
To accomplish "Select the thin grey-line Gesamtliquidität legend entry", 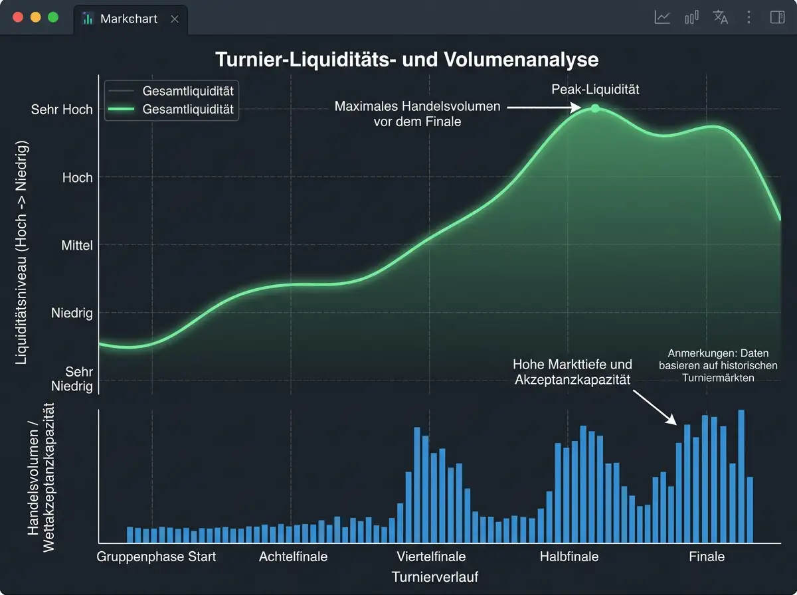I will pyautogui.click(x=171, y=91).
